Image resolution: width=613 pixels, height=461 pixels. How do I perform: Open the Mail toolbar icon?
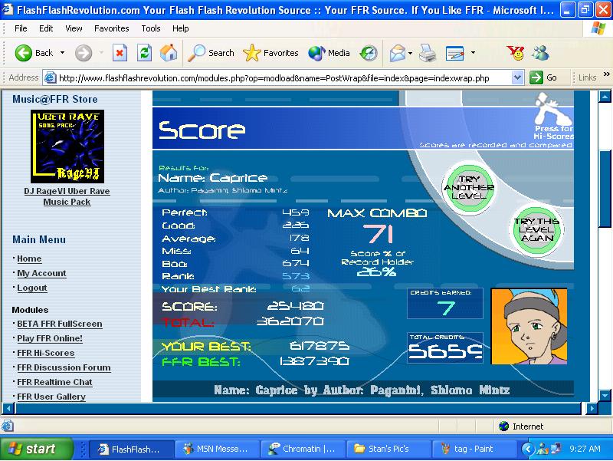pos(398,53)
